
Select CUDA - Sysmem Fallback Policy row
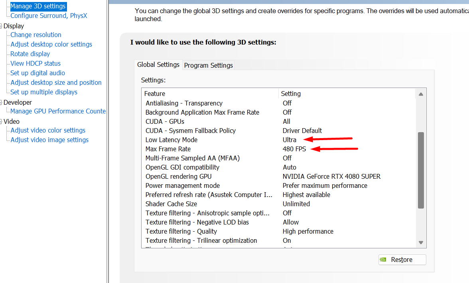[x=278, y=131]
